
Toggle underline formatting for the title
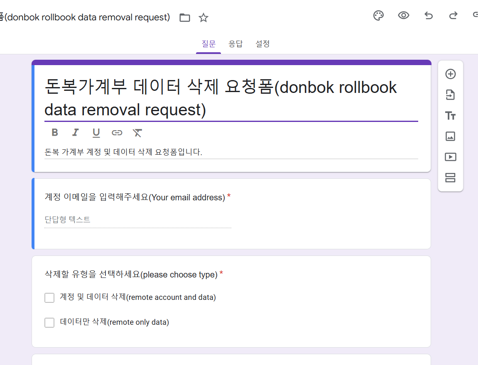[96, 133]
